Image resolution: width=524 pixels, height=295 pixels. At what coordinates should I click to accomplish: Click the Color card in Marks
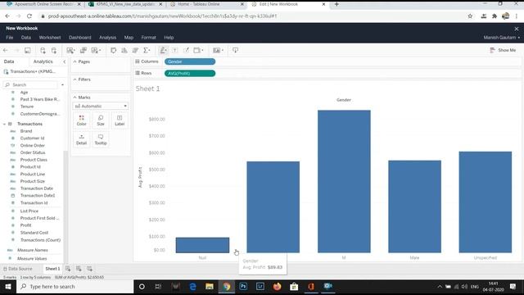coord(82,120)
